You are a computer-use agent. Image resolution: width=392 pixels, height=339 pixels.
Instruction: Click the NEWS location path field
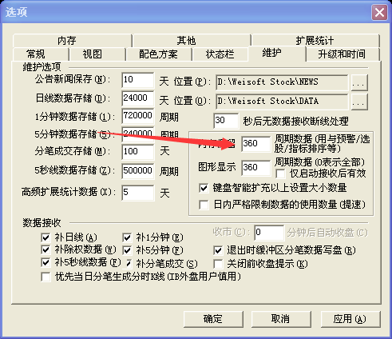coord(282,82)
